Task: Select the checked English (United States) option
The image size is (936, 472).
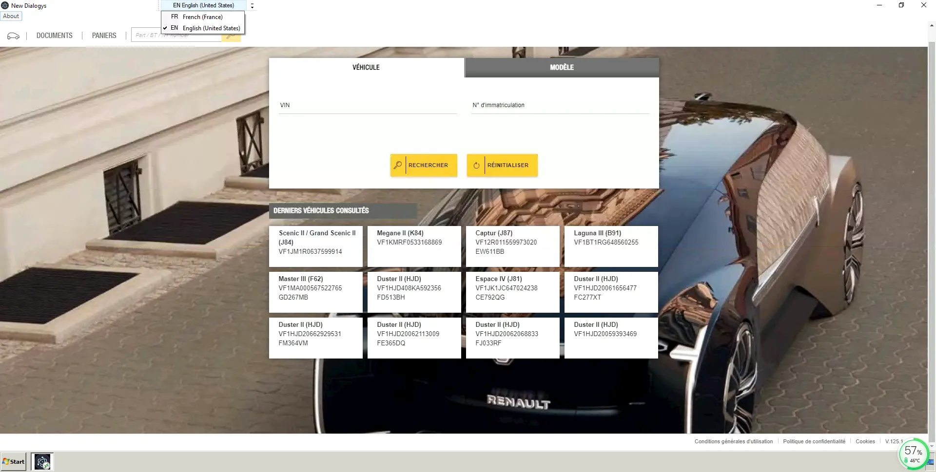Action: point(211,28)
